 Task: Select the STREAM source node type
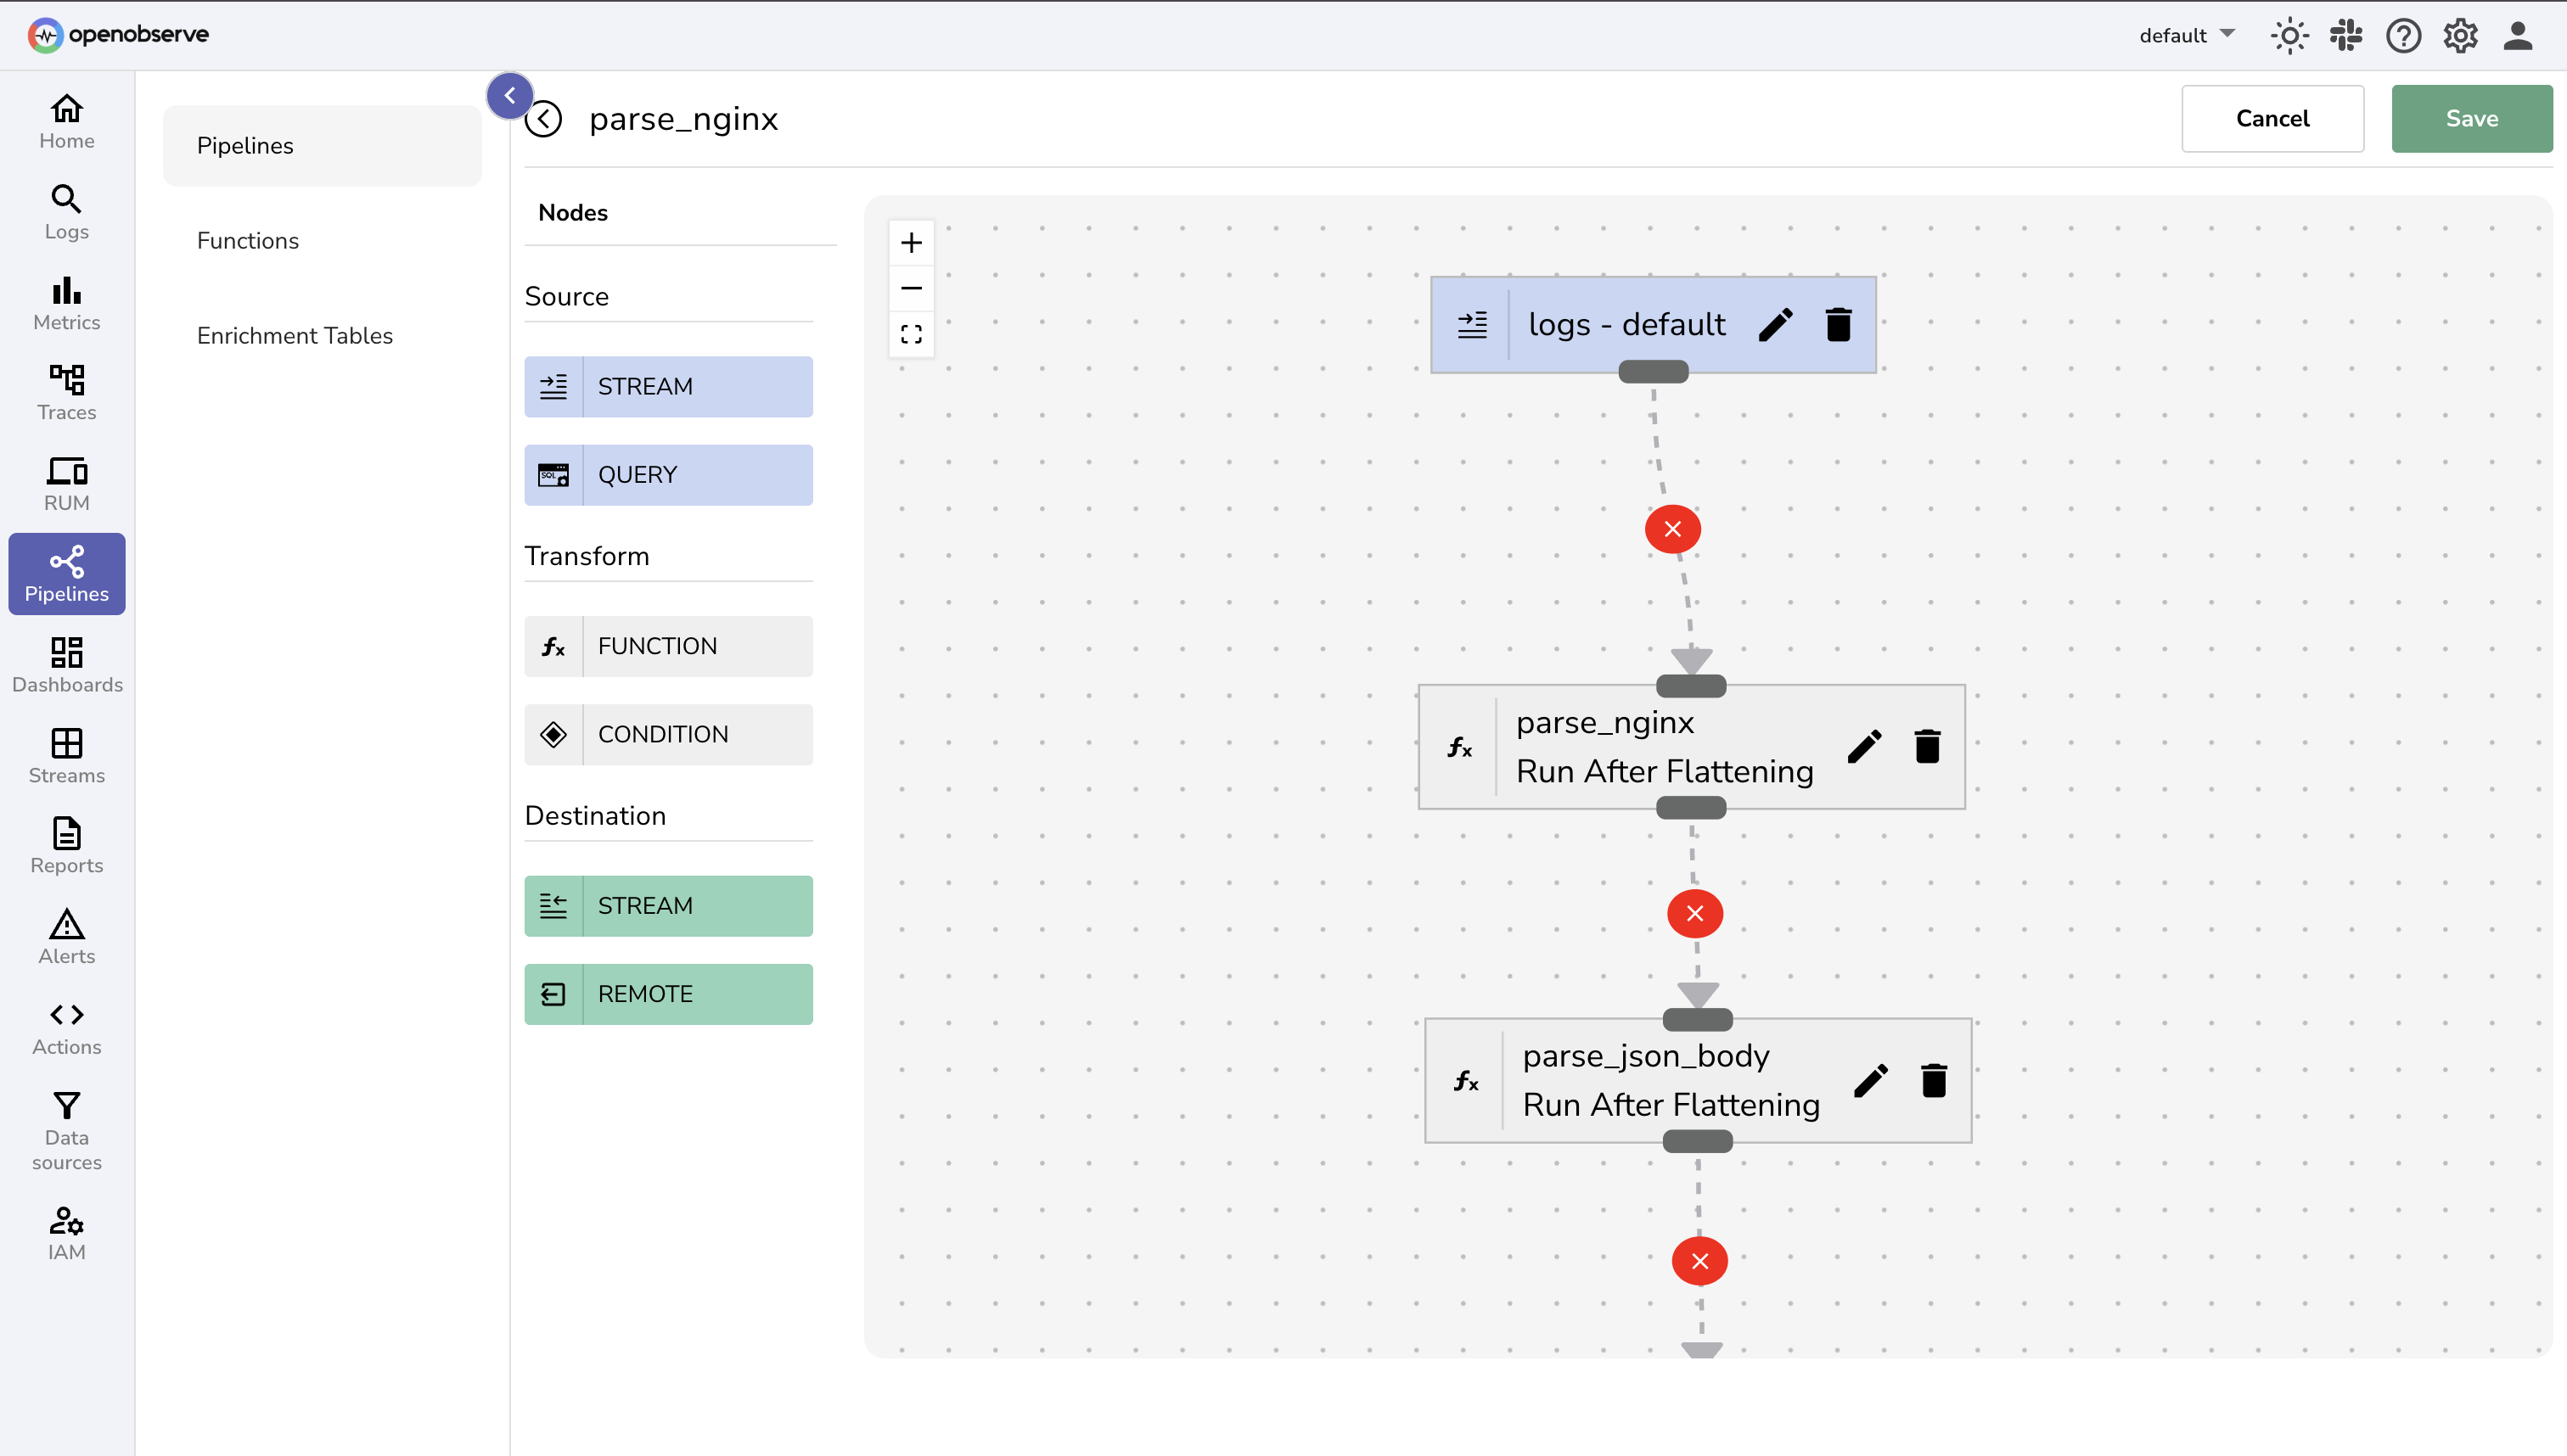[x=667, y=386]
